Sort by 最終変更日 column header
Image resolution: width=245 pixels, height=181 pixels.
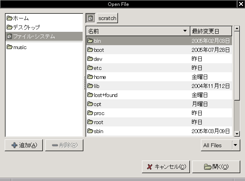(211, 31)
